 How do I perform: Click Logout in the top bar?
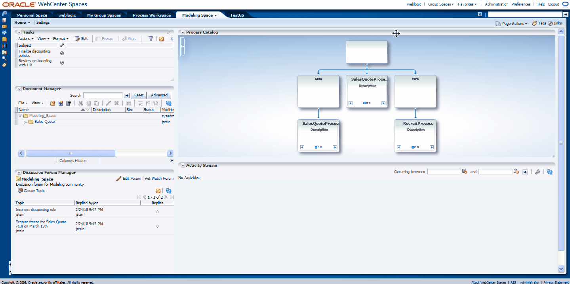pos(553,4)
